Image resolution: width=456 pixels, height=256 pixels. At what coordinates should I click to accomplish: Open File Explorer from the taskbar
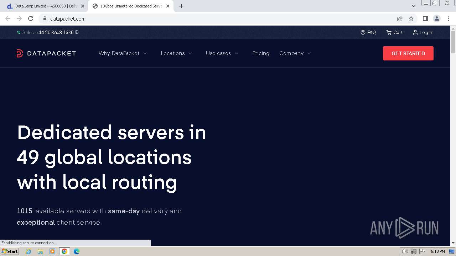point(40,251)
